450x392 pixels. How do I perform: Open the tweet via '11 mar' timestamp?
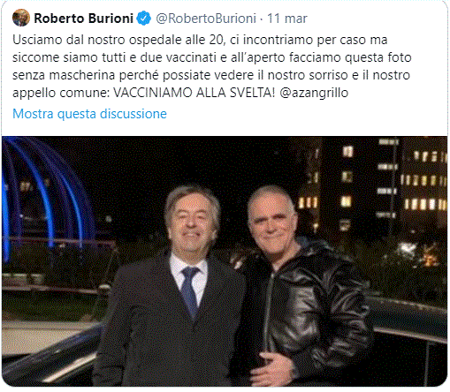(x=286, y=19)
